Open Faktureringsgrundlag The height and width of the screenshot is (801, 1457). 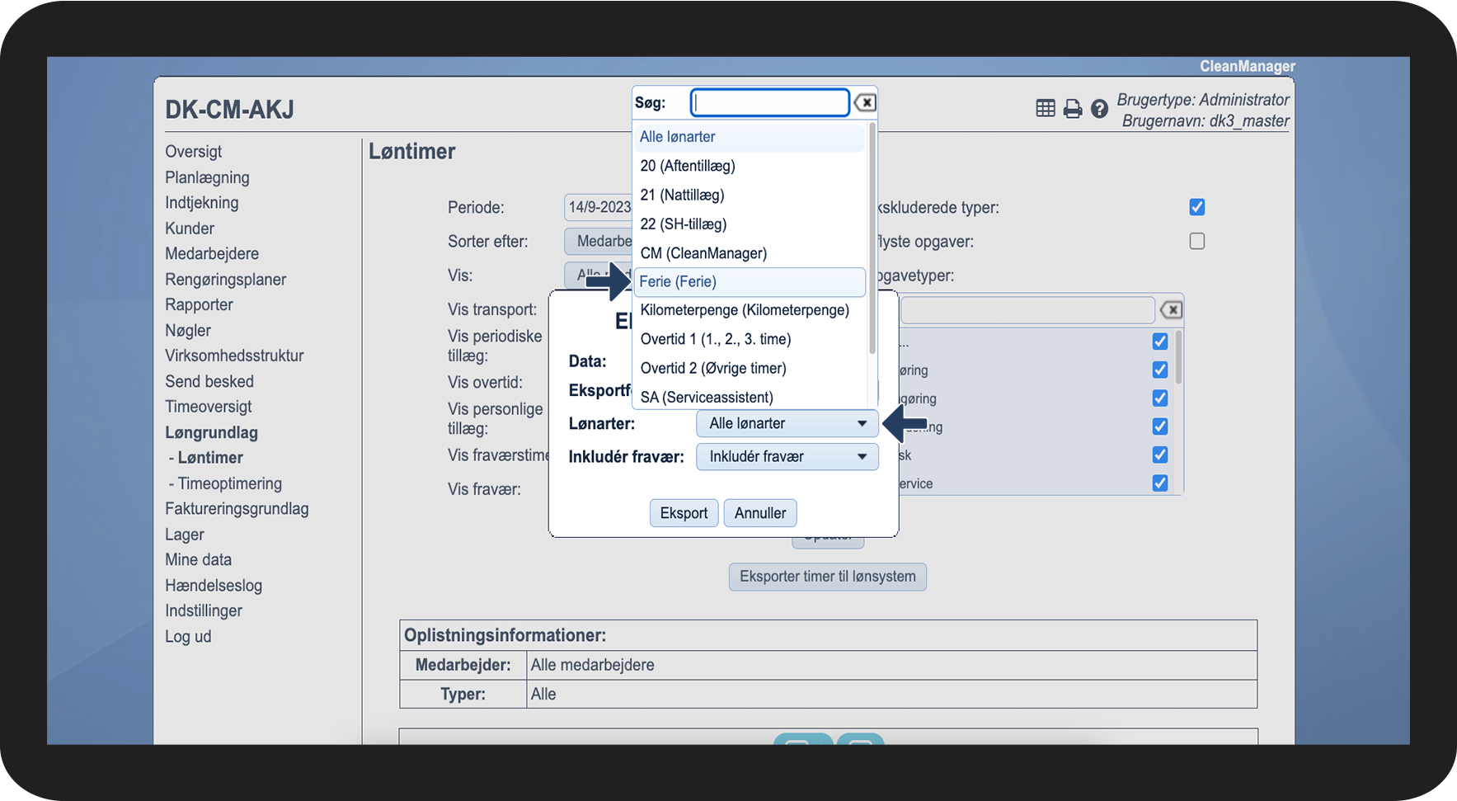237,509
